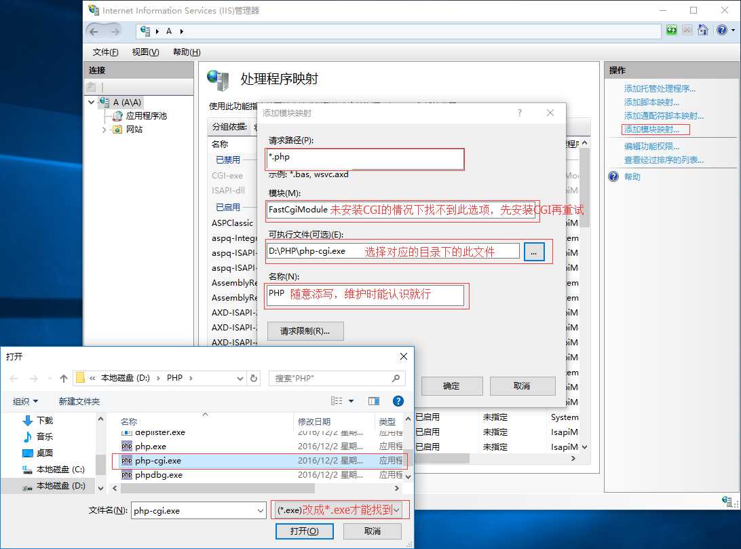
Task: Select ASPClassic handler mapping row
Action: click(233, 223)
